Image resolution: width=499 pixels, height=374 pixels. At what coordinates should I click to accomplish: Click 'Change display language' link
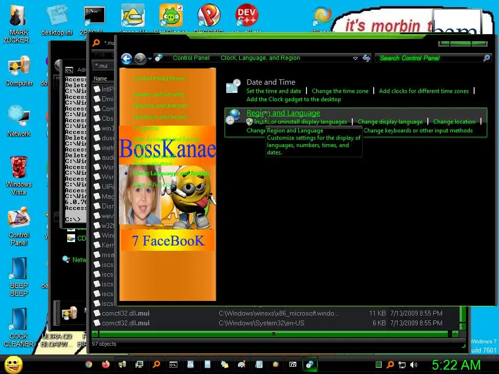point(390,122)
